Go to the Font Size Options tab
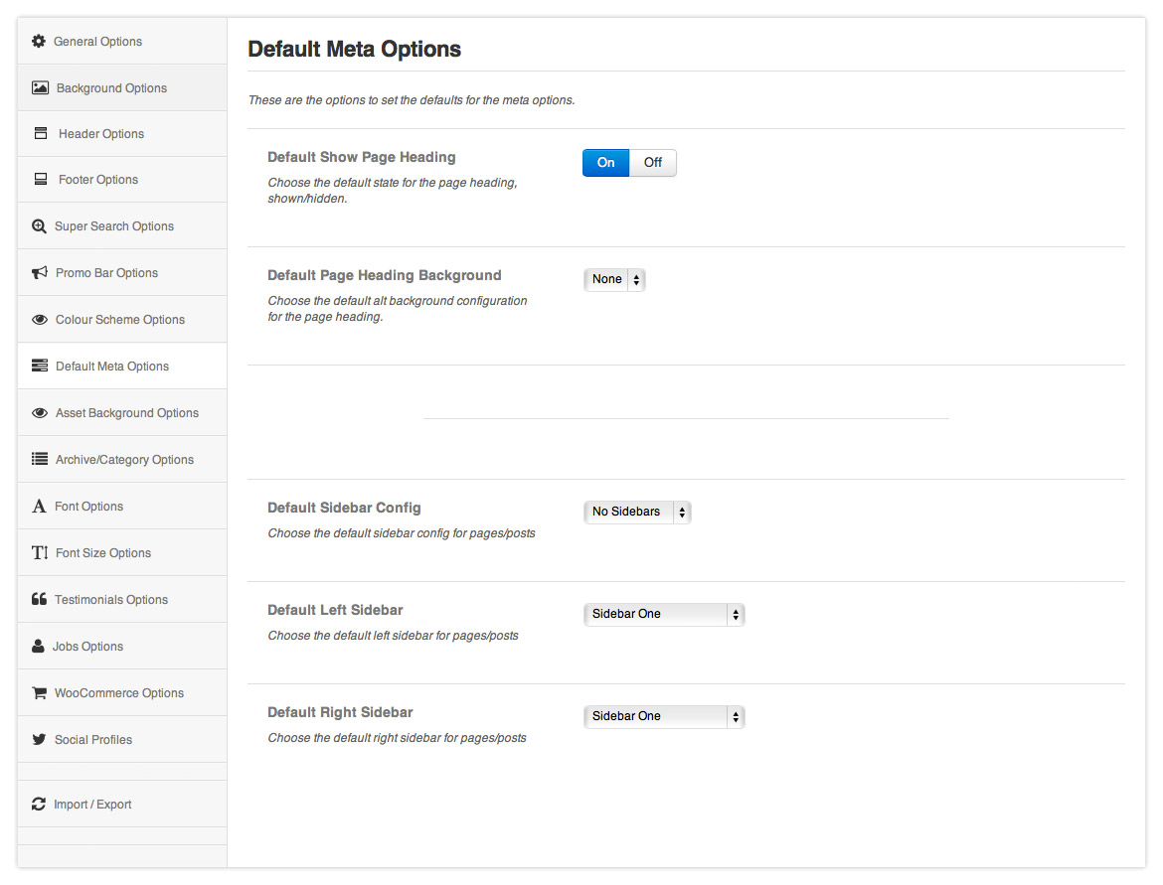This screenshot has width=1163, height=885. 103,553
